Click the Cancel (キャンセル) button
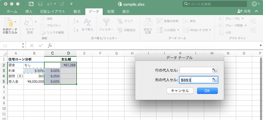The width and height of the screenshot is (263, 120). 180,91
